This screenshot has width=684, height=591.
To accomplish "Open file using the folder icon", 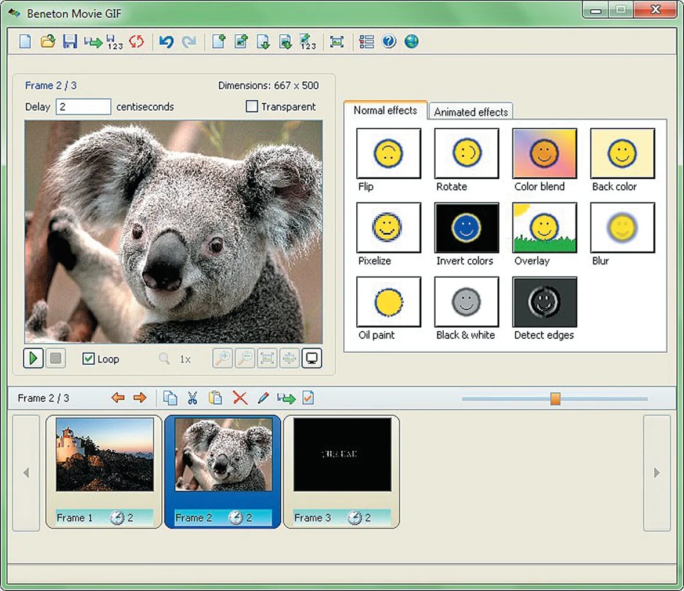I will tap(48, 41).
